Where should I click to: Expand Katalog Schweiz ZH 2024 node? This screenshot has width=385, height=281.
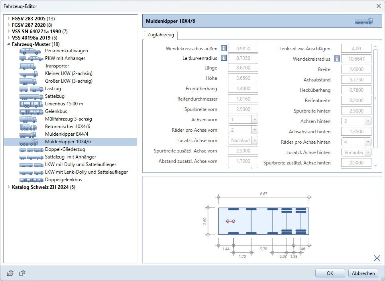pyautogui.click(x=9, y=187)
